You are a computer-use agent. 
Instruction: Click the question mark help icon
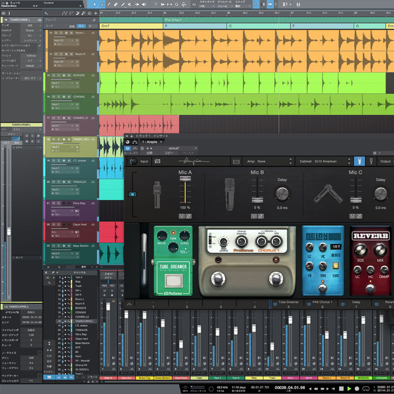click(x=156, y=4)
